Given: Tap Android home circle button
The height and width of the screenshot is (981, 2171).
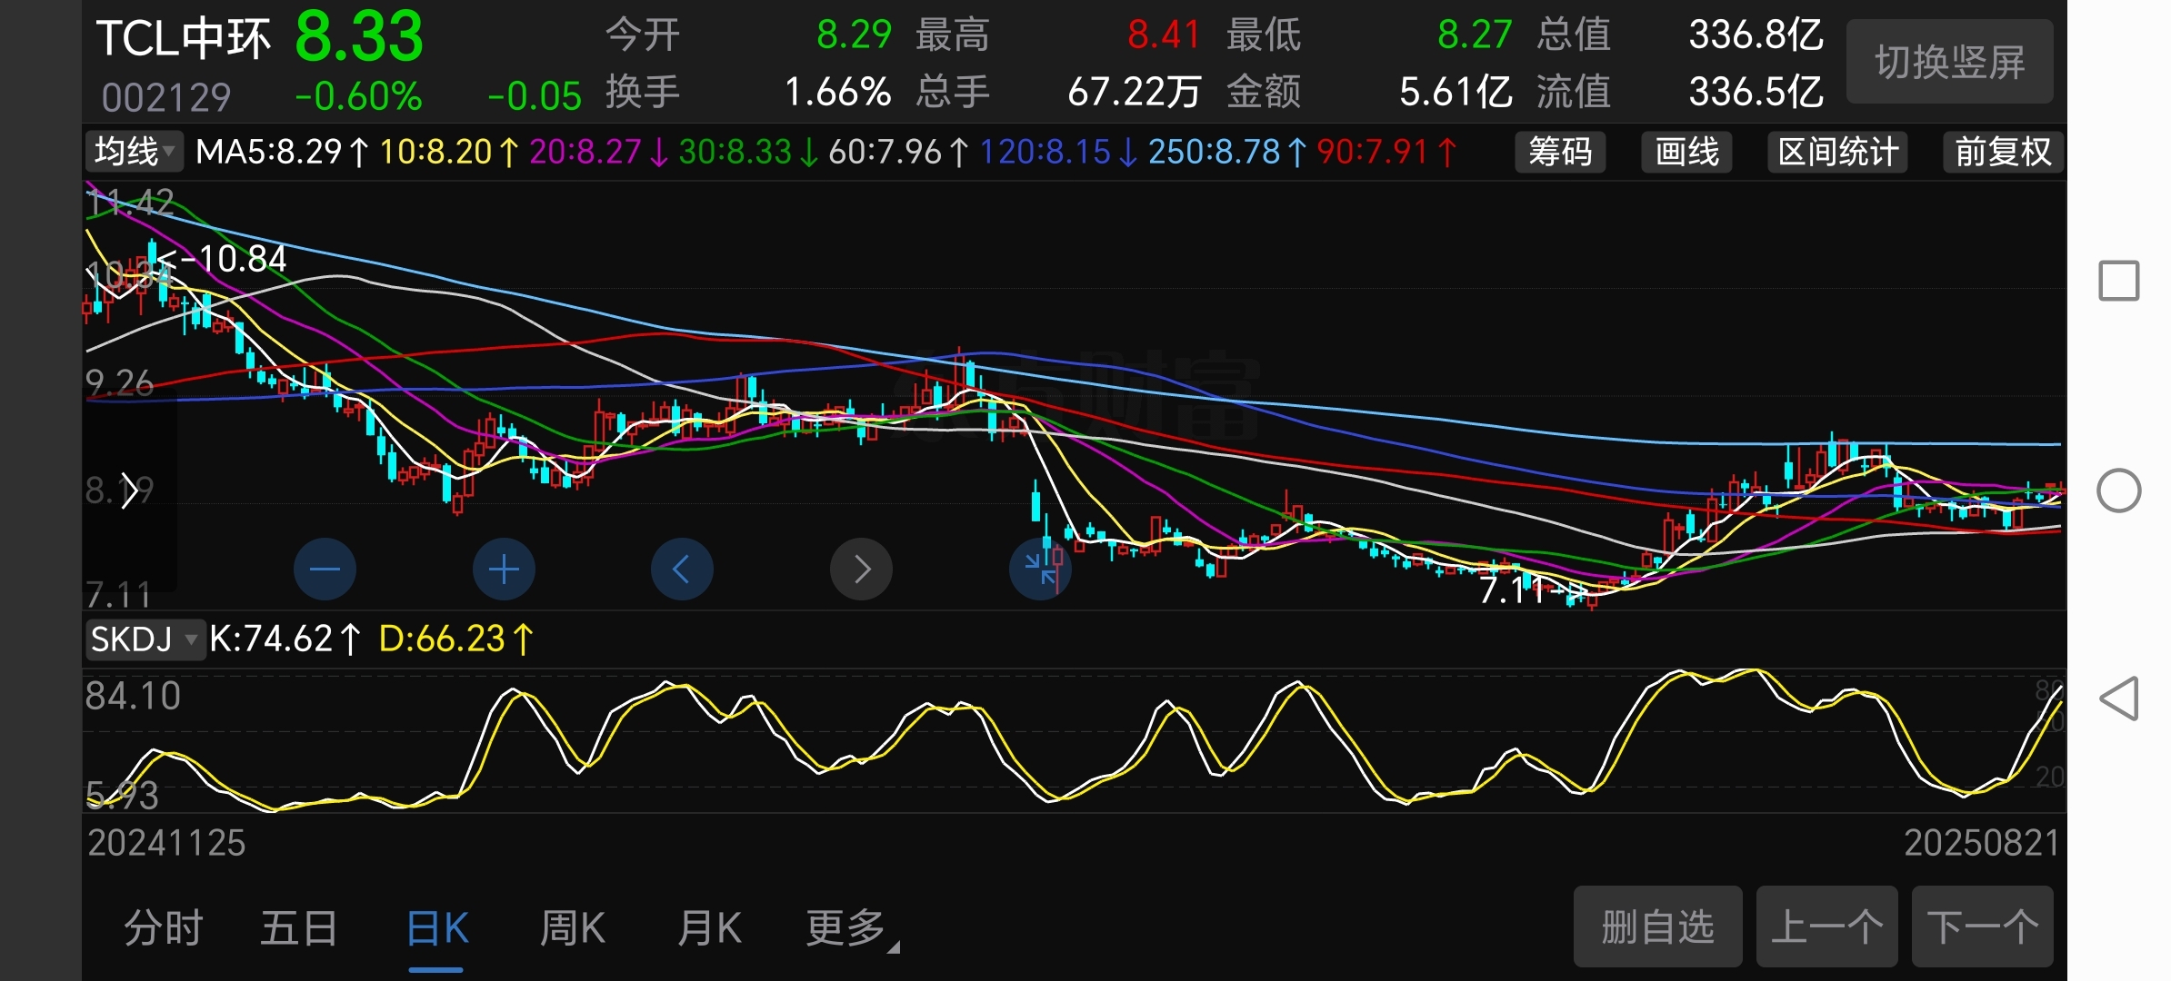Looking at the screenshot, I should (x=2118, y=490).
